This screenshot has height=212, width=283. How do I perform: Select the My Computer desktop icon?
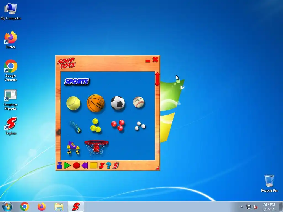[x=11, y=12]
